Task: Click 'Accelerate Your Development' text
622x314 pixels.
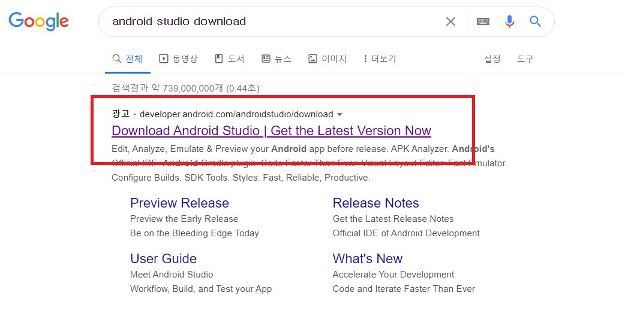Action: 393,275
